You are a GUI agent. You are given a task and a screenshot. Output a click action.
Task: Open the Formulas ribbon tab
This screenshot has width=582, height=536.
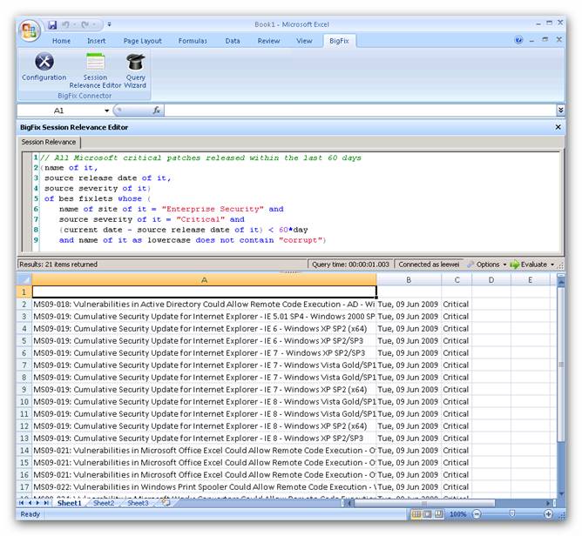click(193, 41)
